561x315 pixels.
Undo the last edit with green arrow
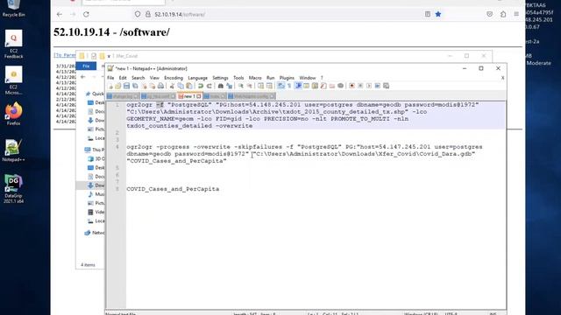(201, 86)
